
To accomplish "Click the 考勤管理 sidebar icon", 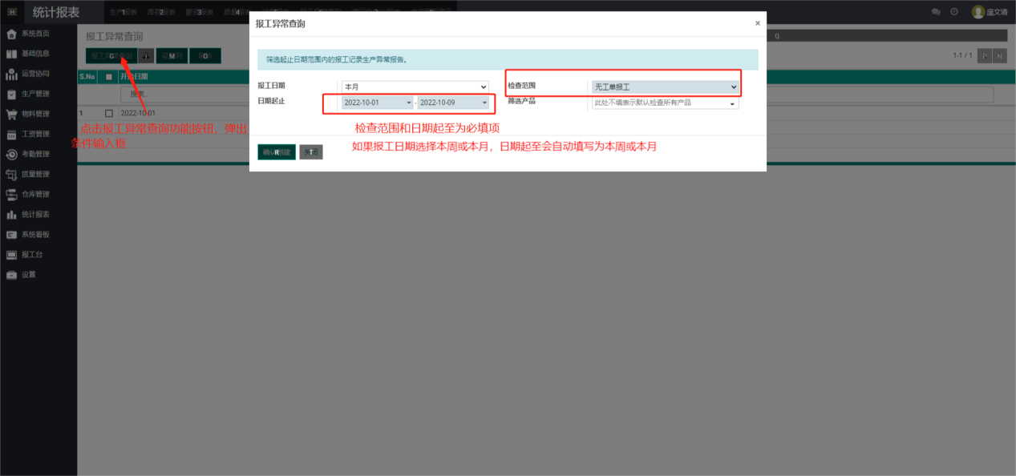I will click(11, 154).
